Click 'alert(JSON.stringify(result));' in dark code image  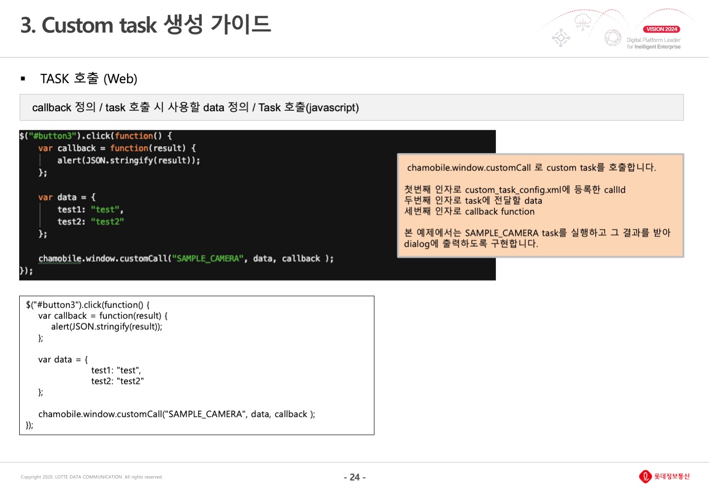[x=129, y=161]
